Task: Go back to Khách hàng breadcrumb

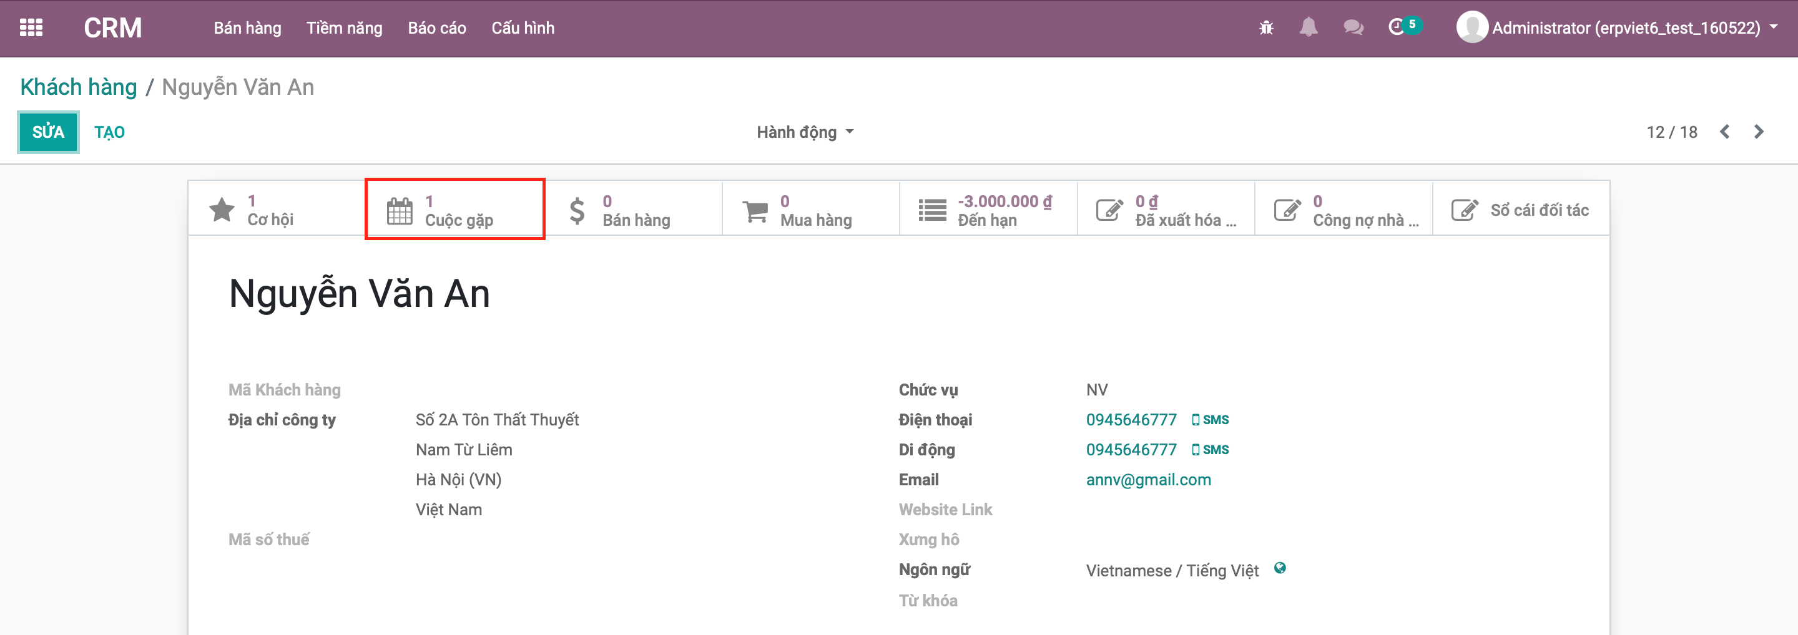Action: tap(78, 87)
